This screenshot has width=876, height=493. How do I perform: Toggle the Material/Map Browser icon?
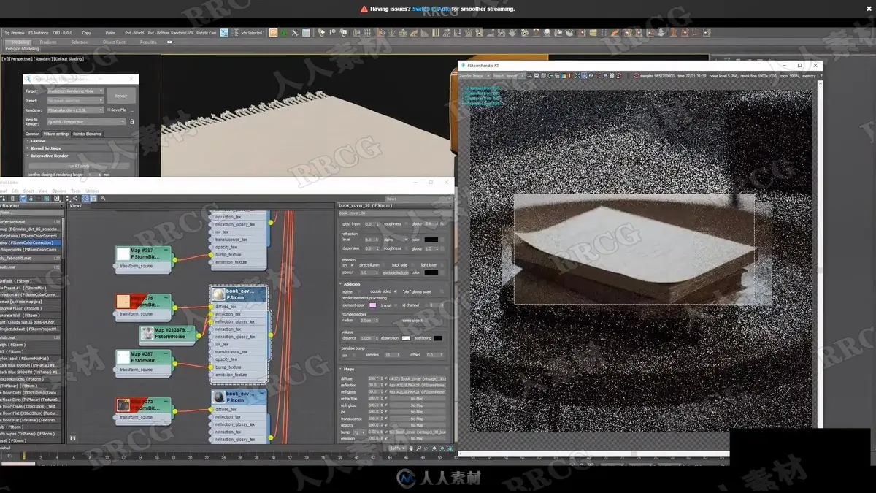point(85,198)
